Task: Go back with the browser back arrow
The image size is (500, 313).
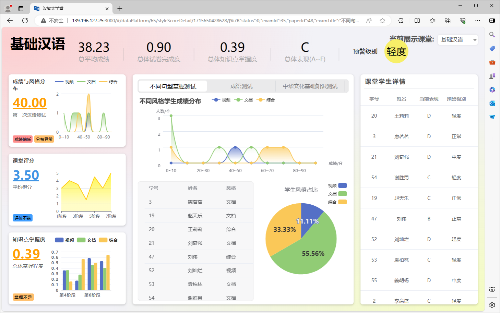Action: [10, 21]
